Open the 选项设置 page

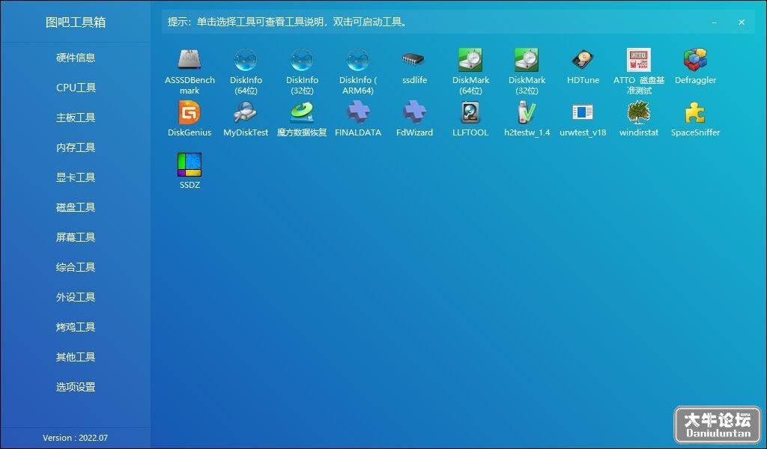pos(76,387)
